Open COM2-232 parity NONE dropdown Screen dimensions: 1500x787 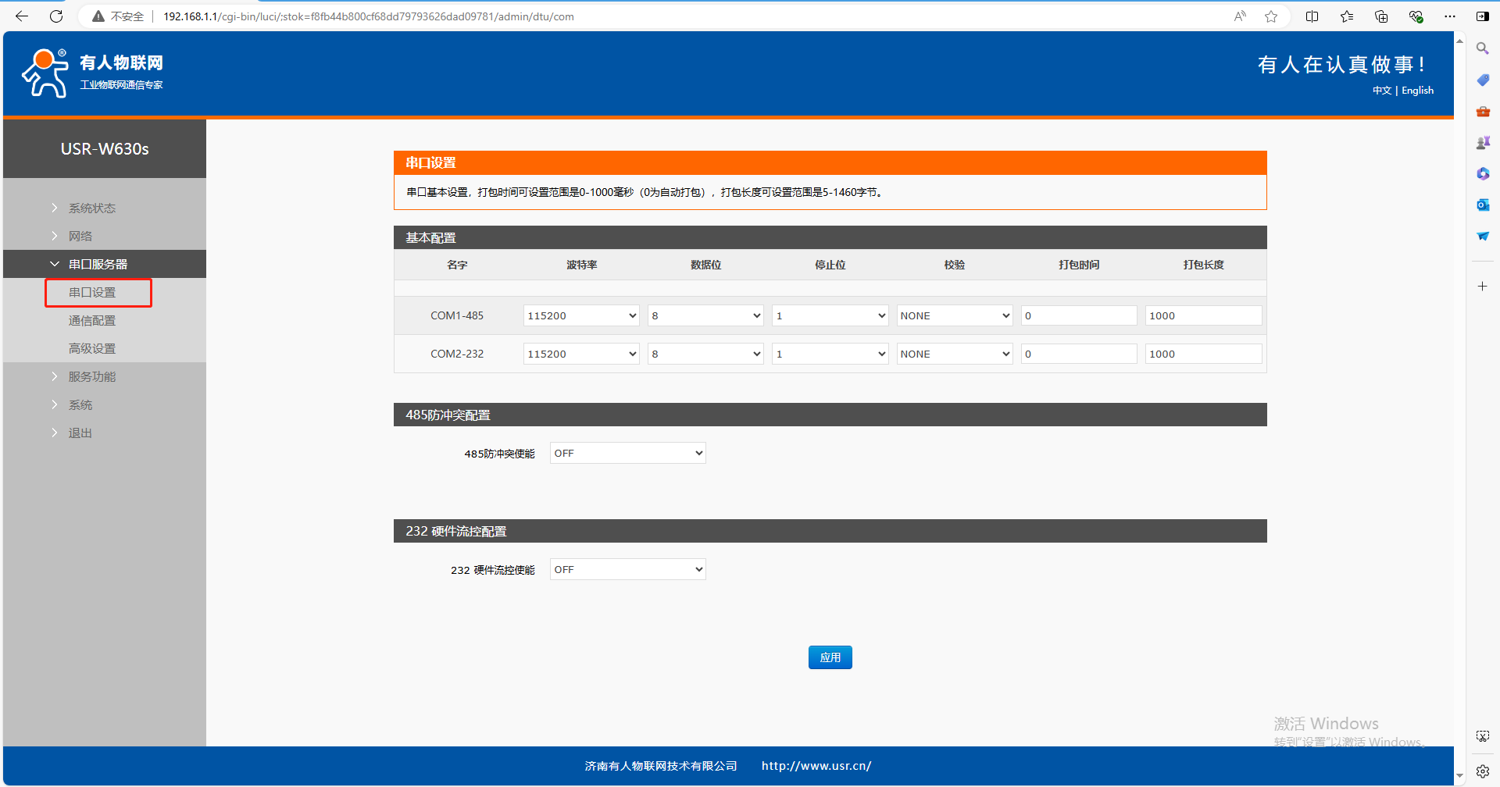coord(954,354)
